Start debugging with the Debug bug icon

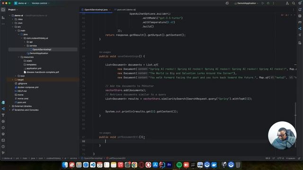[x=268, y=3]
